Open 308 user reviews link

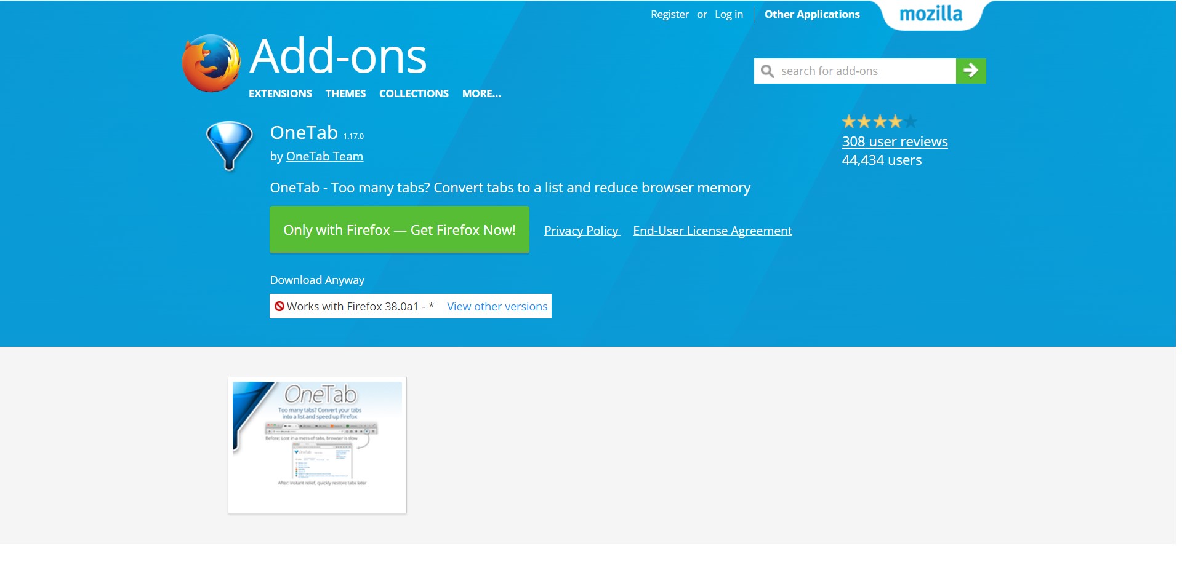click(895, 141)
